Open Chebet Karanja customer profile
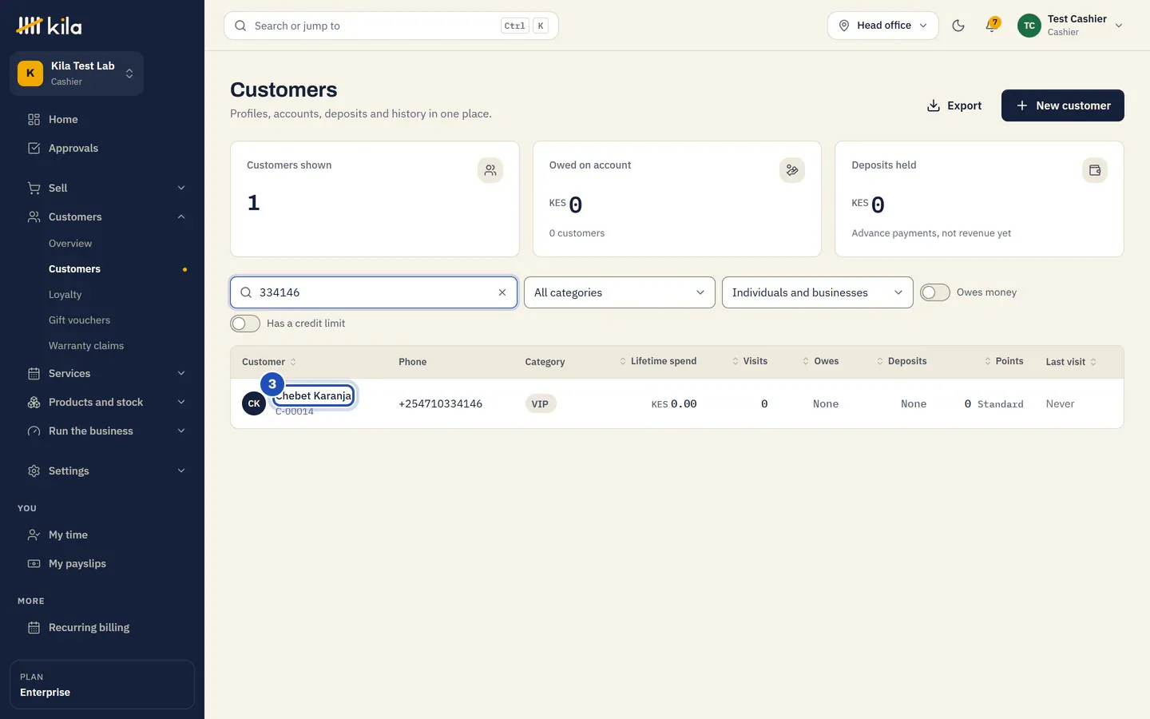 (x=314, y=395)
